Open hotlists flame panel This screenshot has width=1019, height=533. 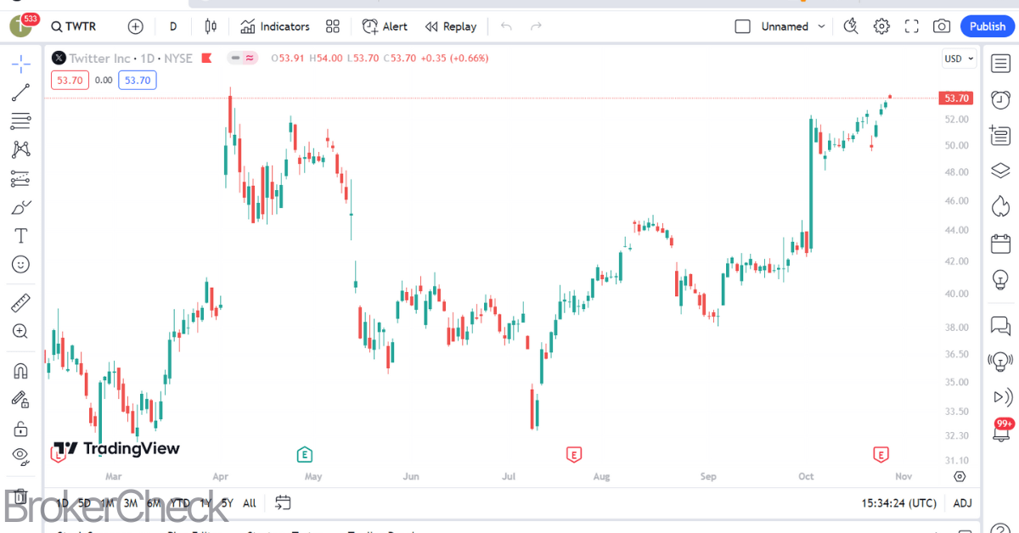pyautogui.click(x=1000, y=207)
